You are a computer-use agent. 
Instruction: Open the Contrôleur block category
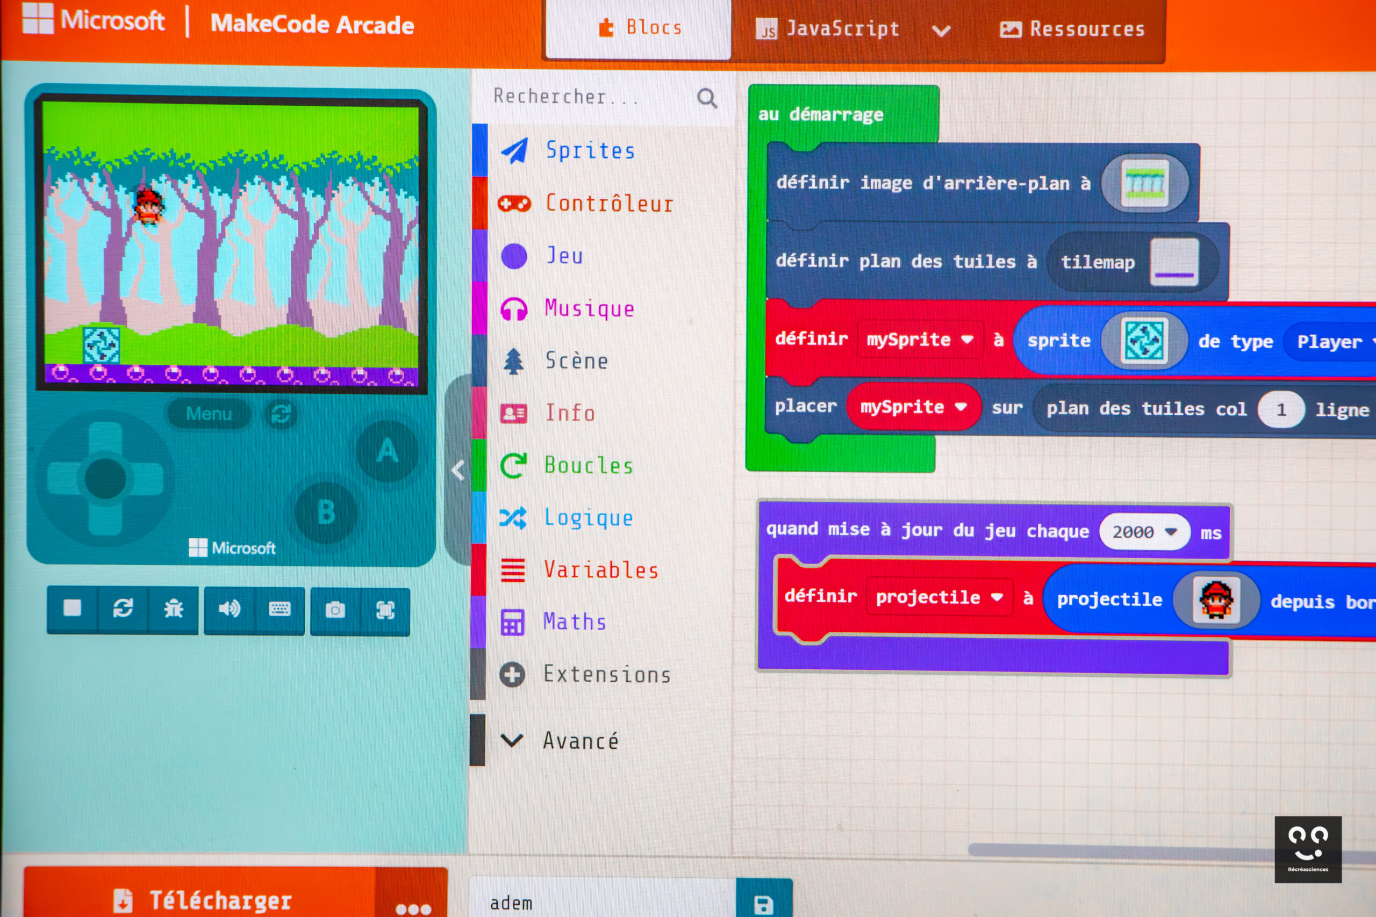point(603,204)
